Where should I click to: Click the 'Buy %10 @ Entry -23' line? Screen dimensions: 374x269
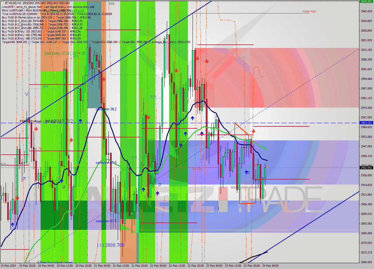pyautogui.click(x=41, y=31)
